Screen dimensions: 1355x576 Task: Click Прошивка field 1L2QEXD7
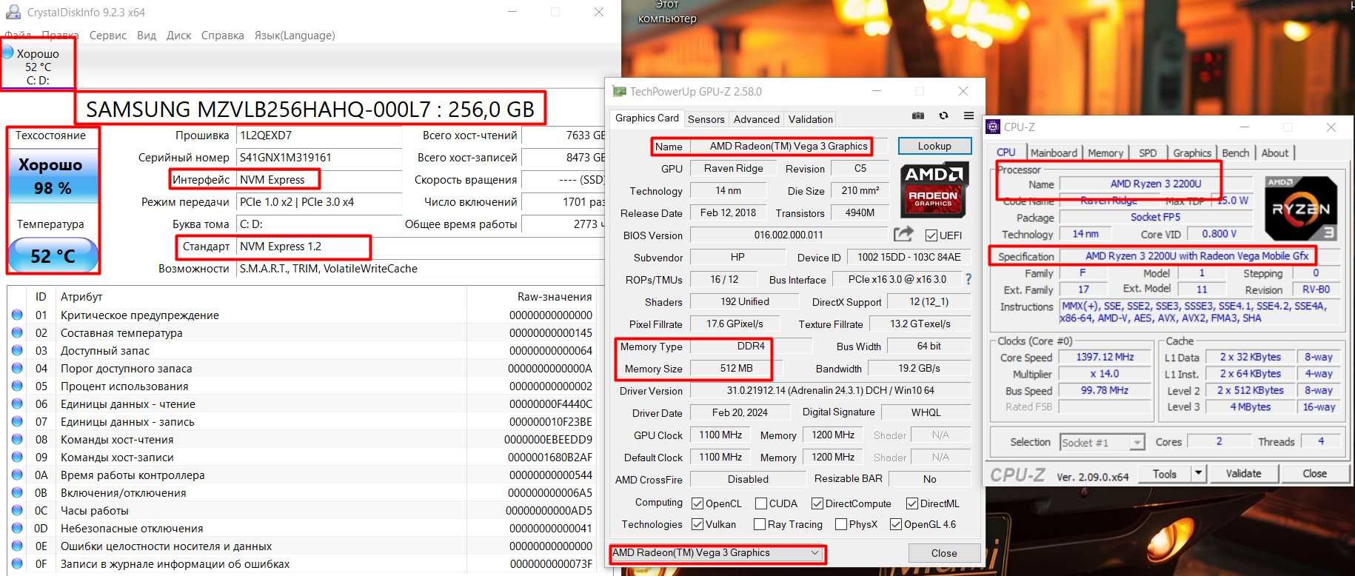coord(319,135)
